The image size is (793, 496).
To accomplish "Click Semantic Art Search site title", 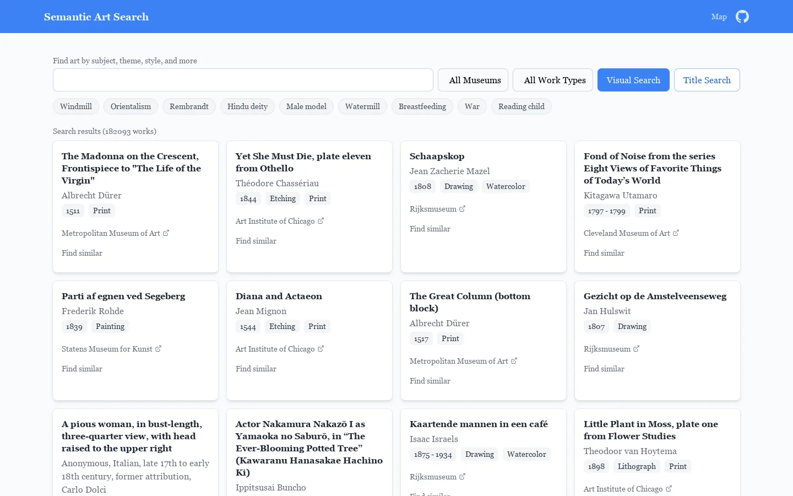I will click(96, 17).
